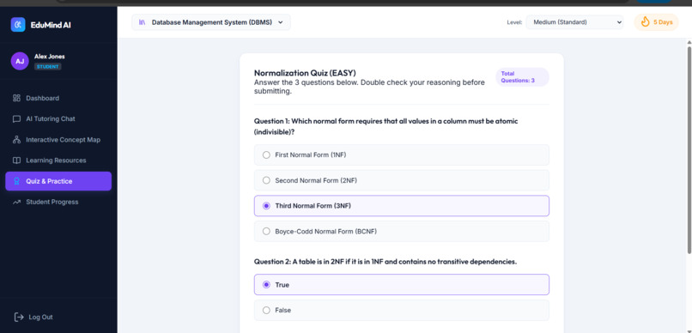This screenshot has height=333, width=692.
Task: Click the Normalization Quiz (EASY) heading
Action: point(305,73)
